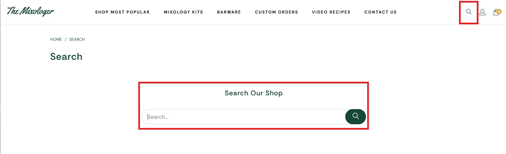Click the Search Our Shop heading
This screenshot has width=506, height=154.
point(254,93)
